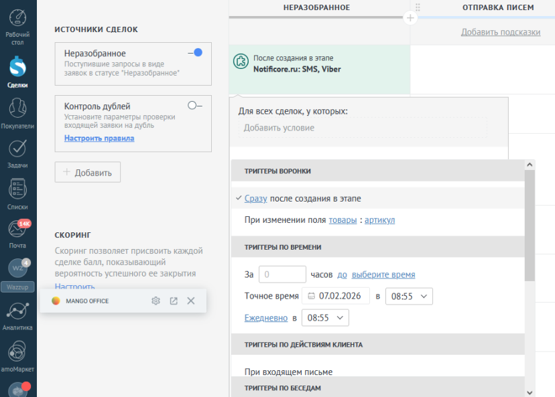555x397 pixels.
Task: Open the Wazzup sidebar widget
Action: [x=17, y=275]
